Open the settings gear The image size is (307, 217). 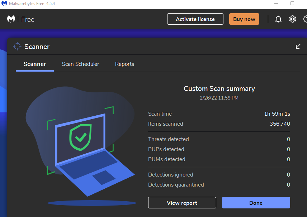(293, 19)
